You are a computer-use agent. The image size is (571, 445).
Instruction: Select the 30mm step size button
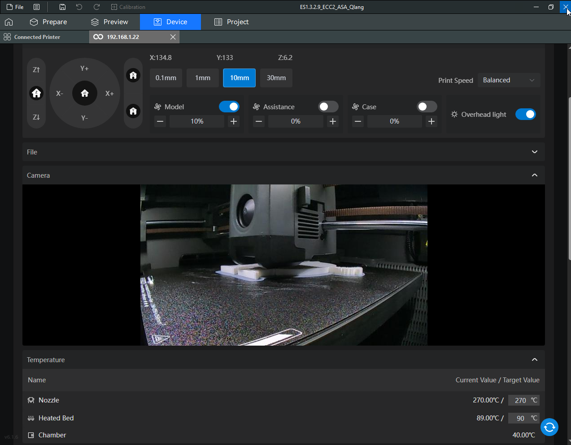[x=276, y=78]
